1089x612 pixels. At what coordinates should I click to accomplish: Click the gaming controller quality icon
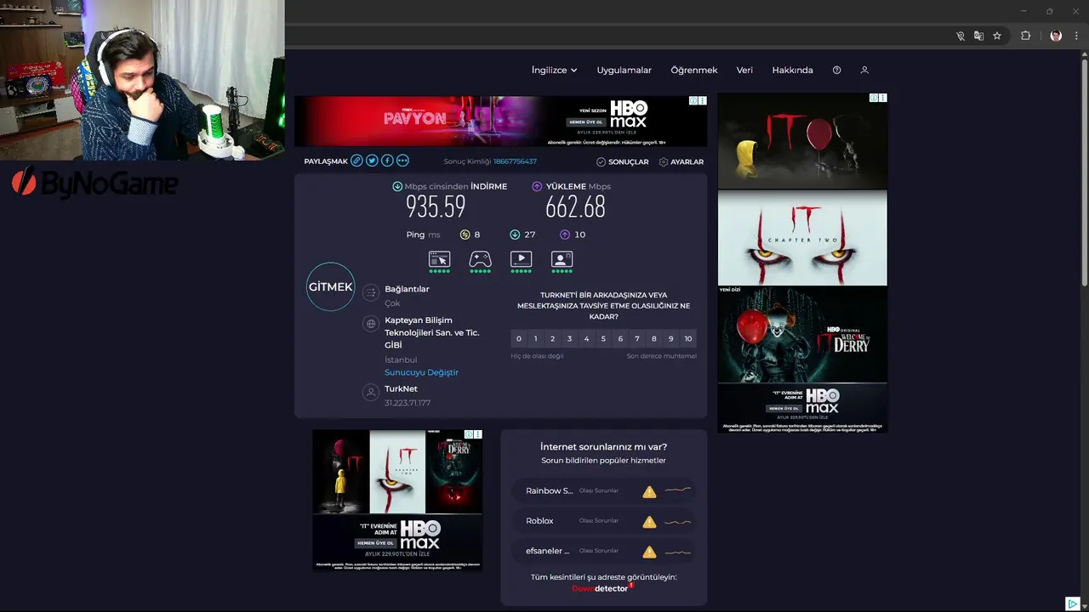[480, 259]
